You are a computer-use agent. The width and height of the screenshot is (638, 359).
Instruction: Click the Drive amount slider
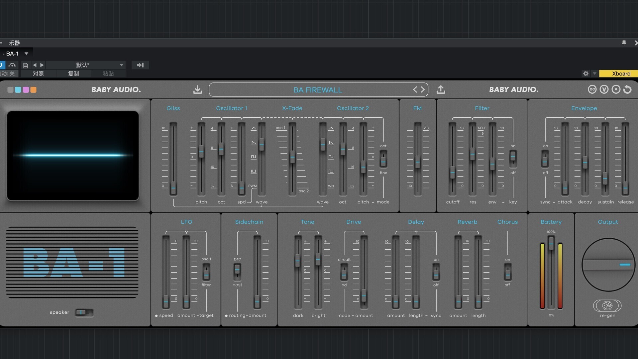click(364, 272)
